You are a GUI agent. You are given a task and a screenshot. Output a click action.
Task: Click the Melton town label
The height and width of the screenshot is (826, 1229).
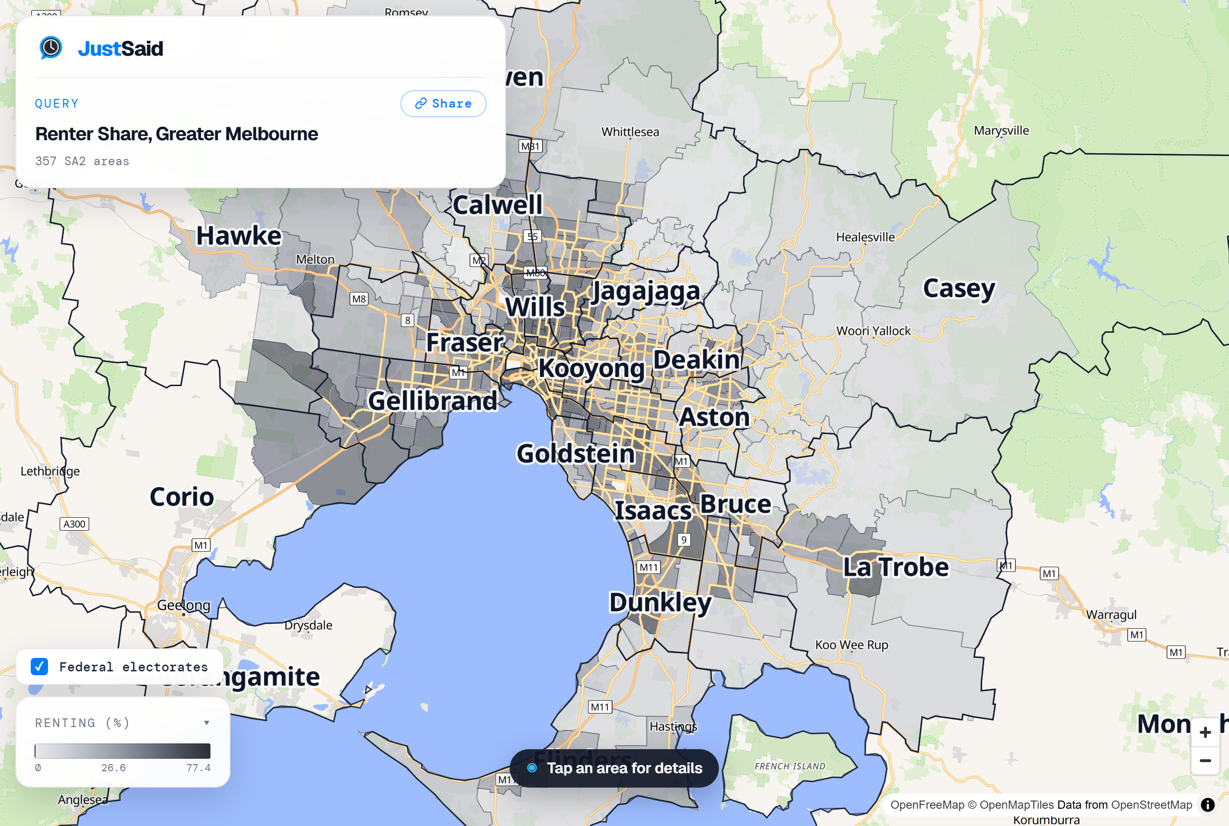[x=315, y=259]
